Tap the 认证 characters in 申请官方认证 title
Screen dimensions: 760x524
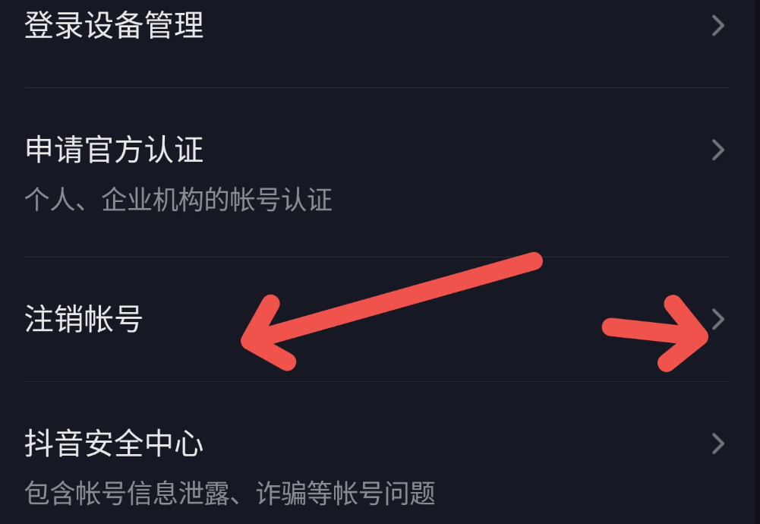point(174,150)
